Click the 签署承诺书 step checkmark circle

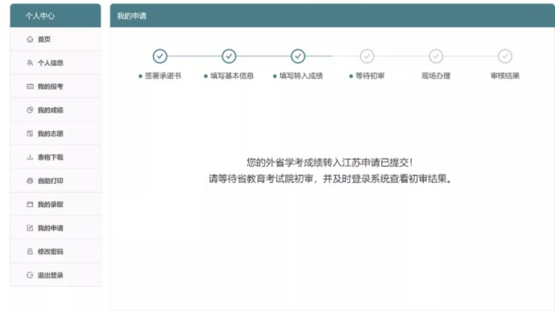[159, 56]
